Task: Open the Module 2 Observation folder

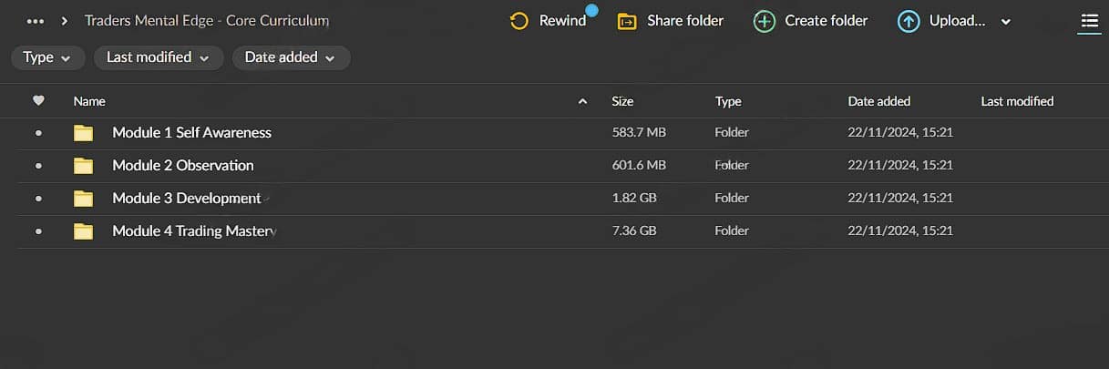Action: click(x=182, y=166)
